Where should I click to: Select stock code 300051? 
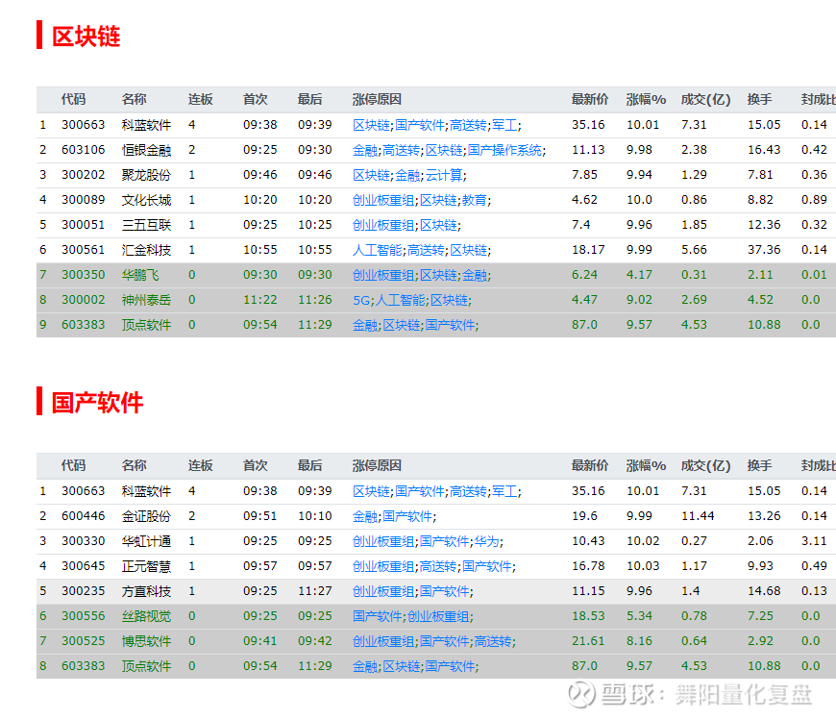[x=84, y=225]
